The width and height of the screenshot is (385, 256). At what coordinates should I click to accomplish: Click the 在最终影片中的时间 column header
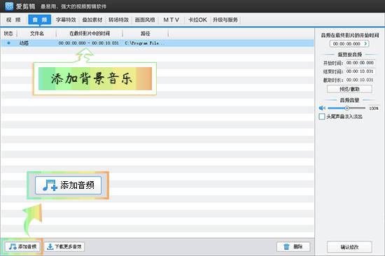tap(90, 34)
